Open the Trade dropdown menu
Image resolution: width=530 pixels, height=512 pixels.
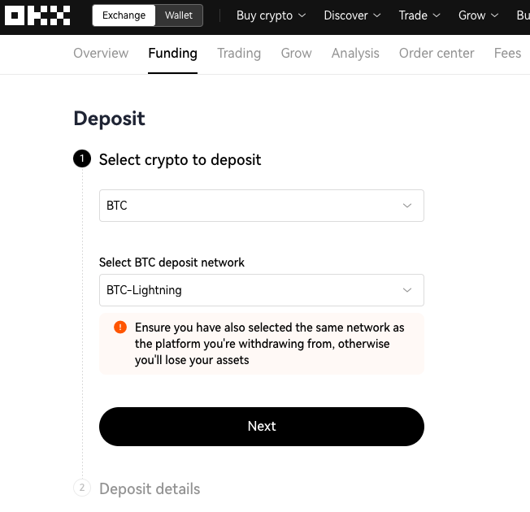click(x=419, y=15)
